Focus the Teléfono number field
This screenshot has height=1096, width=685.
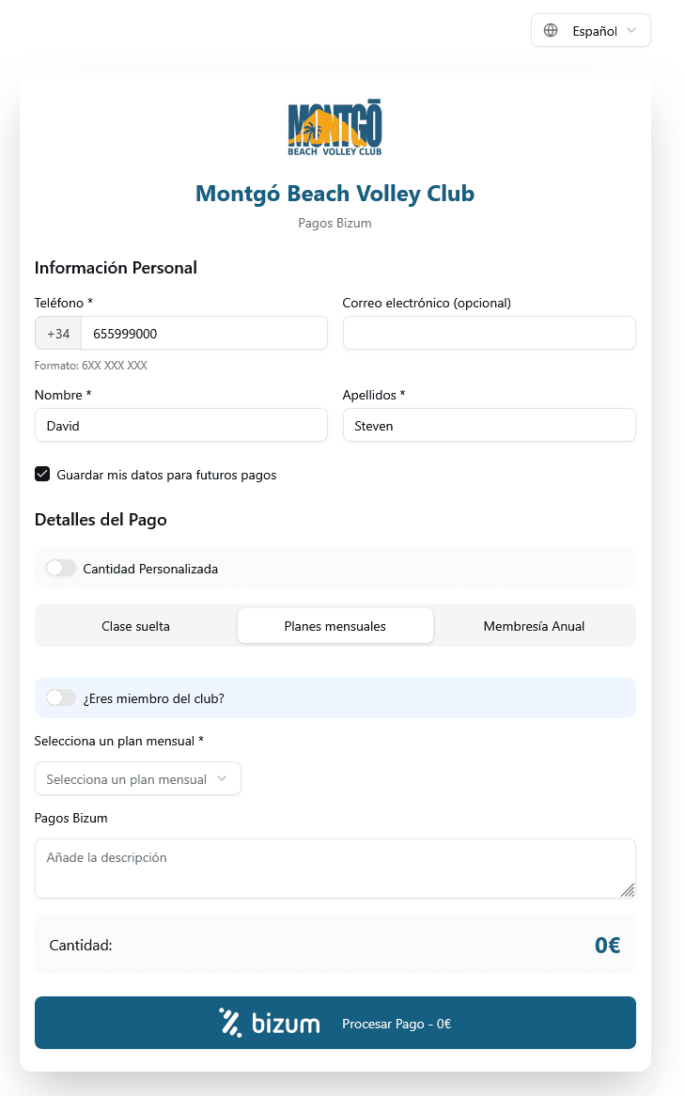tap(203, 334)
